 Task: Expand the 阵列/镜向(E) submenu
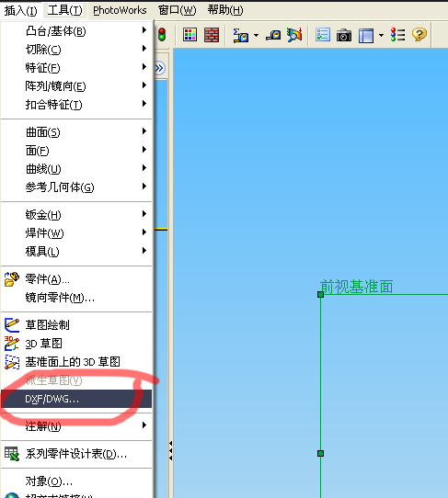[x=76, y=86]
